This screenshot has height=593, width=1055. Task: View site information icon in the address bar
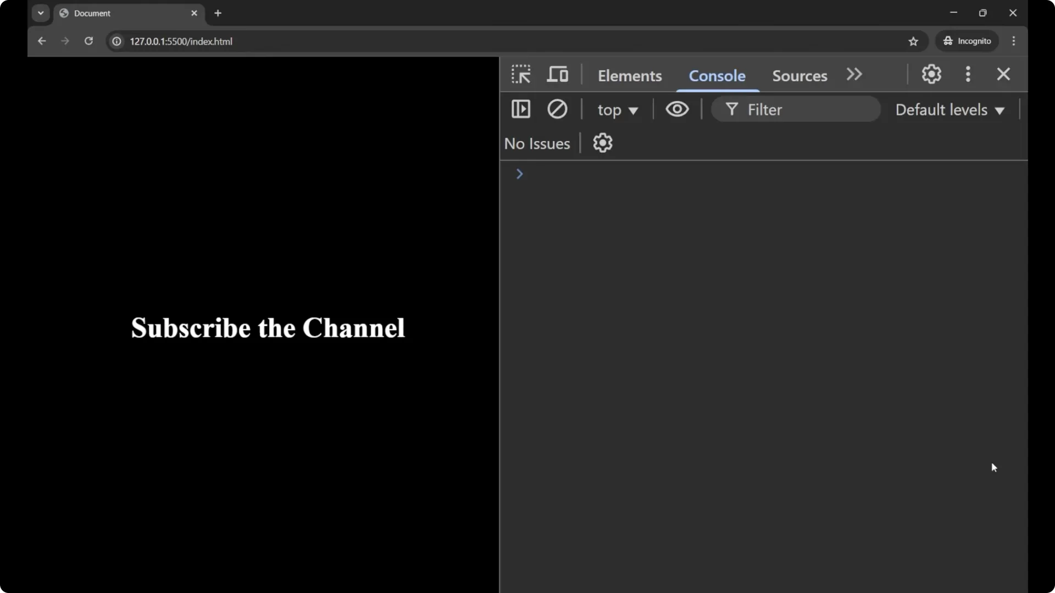click(116, 42)
